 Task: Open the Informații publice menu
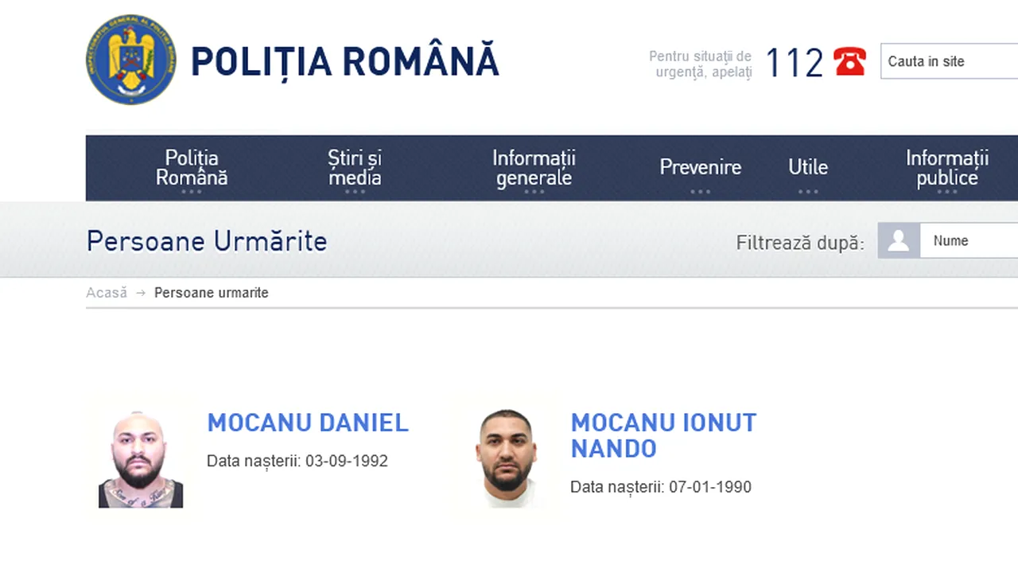click(946, 167)
